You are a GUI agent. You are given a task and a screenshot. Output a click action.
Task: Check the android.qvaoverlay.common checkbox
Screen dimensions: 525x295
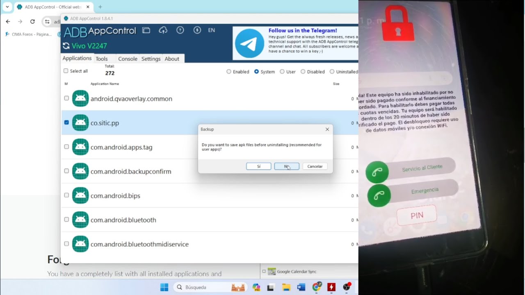(66, 98)
